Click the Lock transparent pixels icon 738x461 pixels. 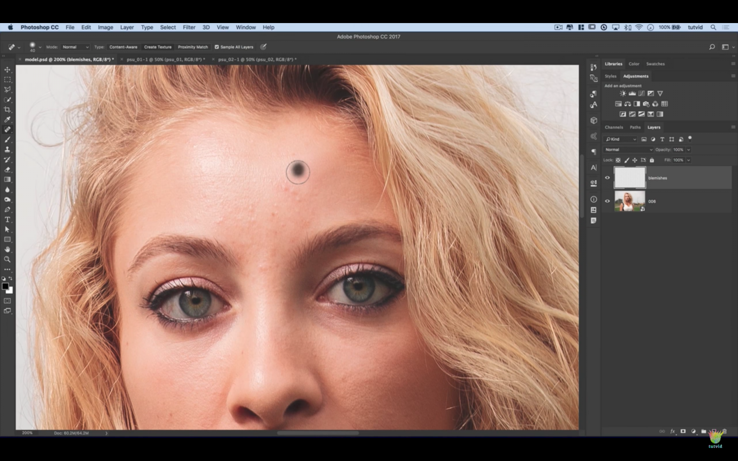tap(618, 160)
